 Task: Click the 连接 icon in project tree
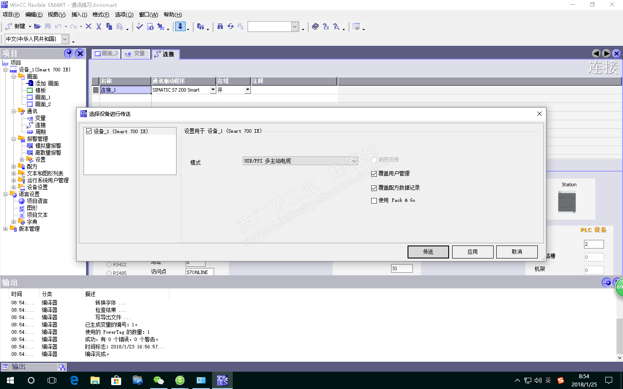(30, 125)
